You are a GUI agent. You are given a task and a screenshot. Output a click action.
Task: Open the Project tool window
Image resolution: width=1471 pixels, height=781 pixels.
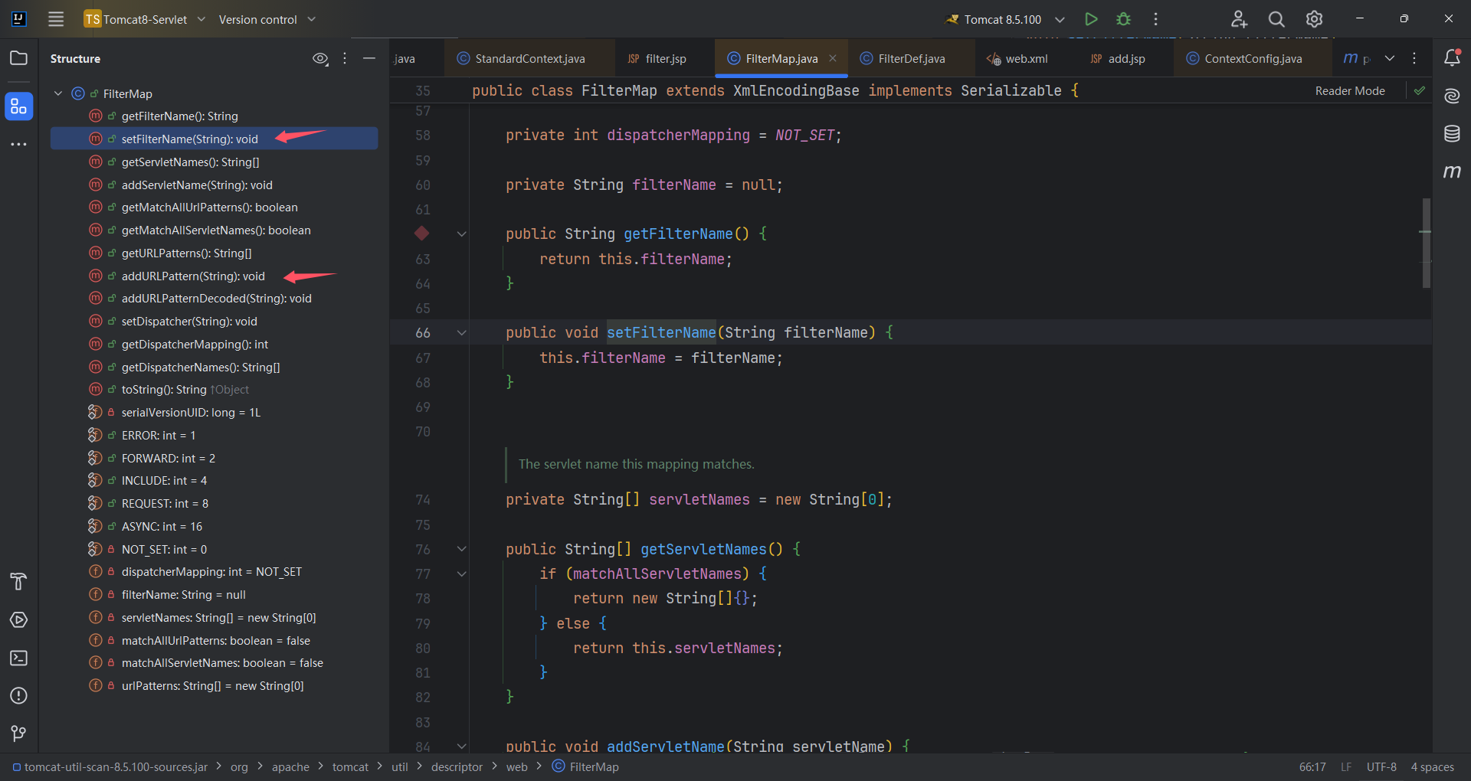coord(18,58)
